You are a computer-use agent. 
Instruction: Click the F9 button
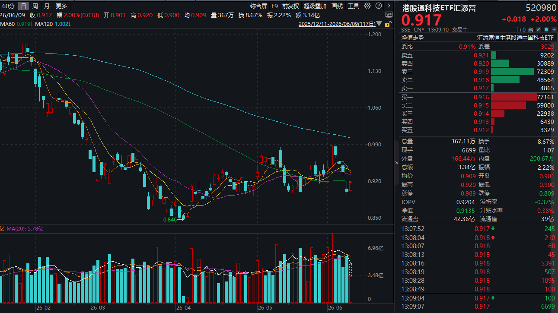pos(274,6)
